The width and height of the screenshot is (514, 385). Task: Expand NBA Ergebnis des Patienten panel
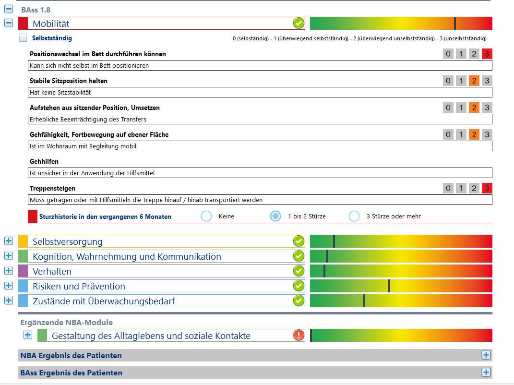(486, 355)
